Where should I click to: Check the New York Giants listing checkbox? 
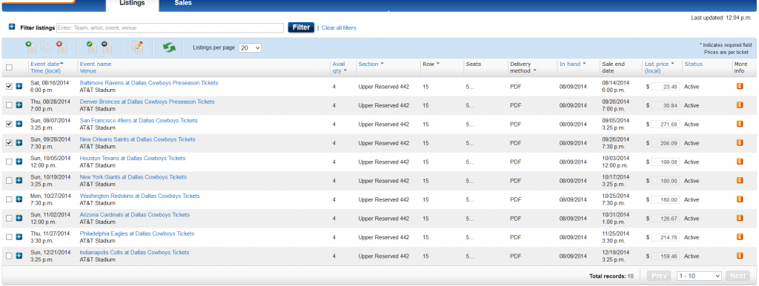point(9,181)
